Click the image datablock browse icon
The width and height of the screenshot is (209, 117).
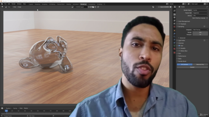tap(73, 7)
